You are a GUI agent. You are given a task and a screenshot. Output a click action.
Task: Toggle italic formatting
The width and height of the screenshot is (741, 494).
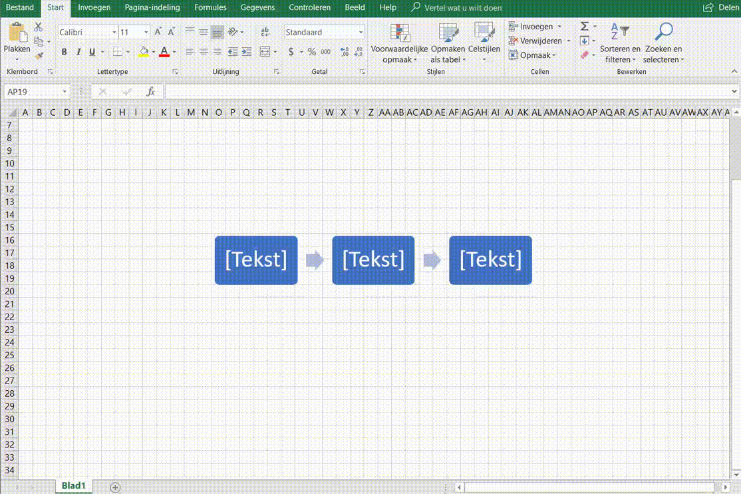click(x=78, y=51)
